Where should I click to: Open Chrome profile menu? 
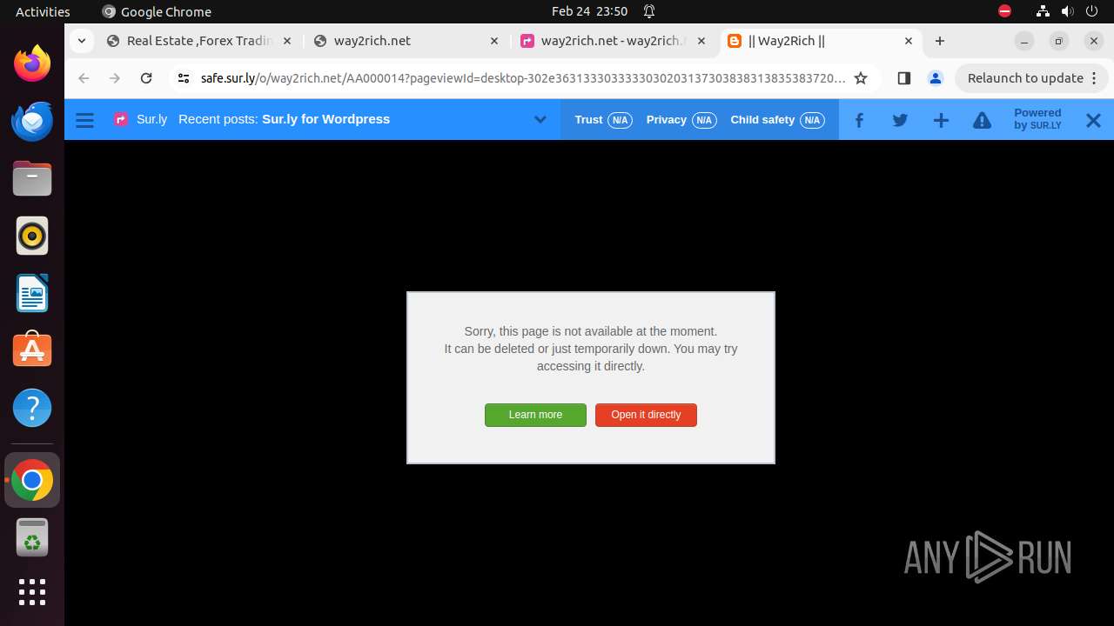pyautogui.click(x=936, y=78)
